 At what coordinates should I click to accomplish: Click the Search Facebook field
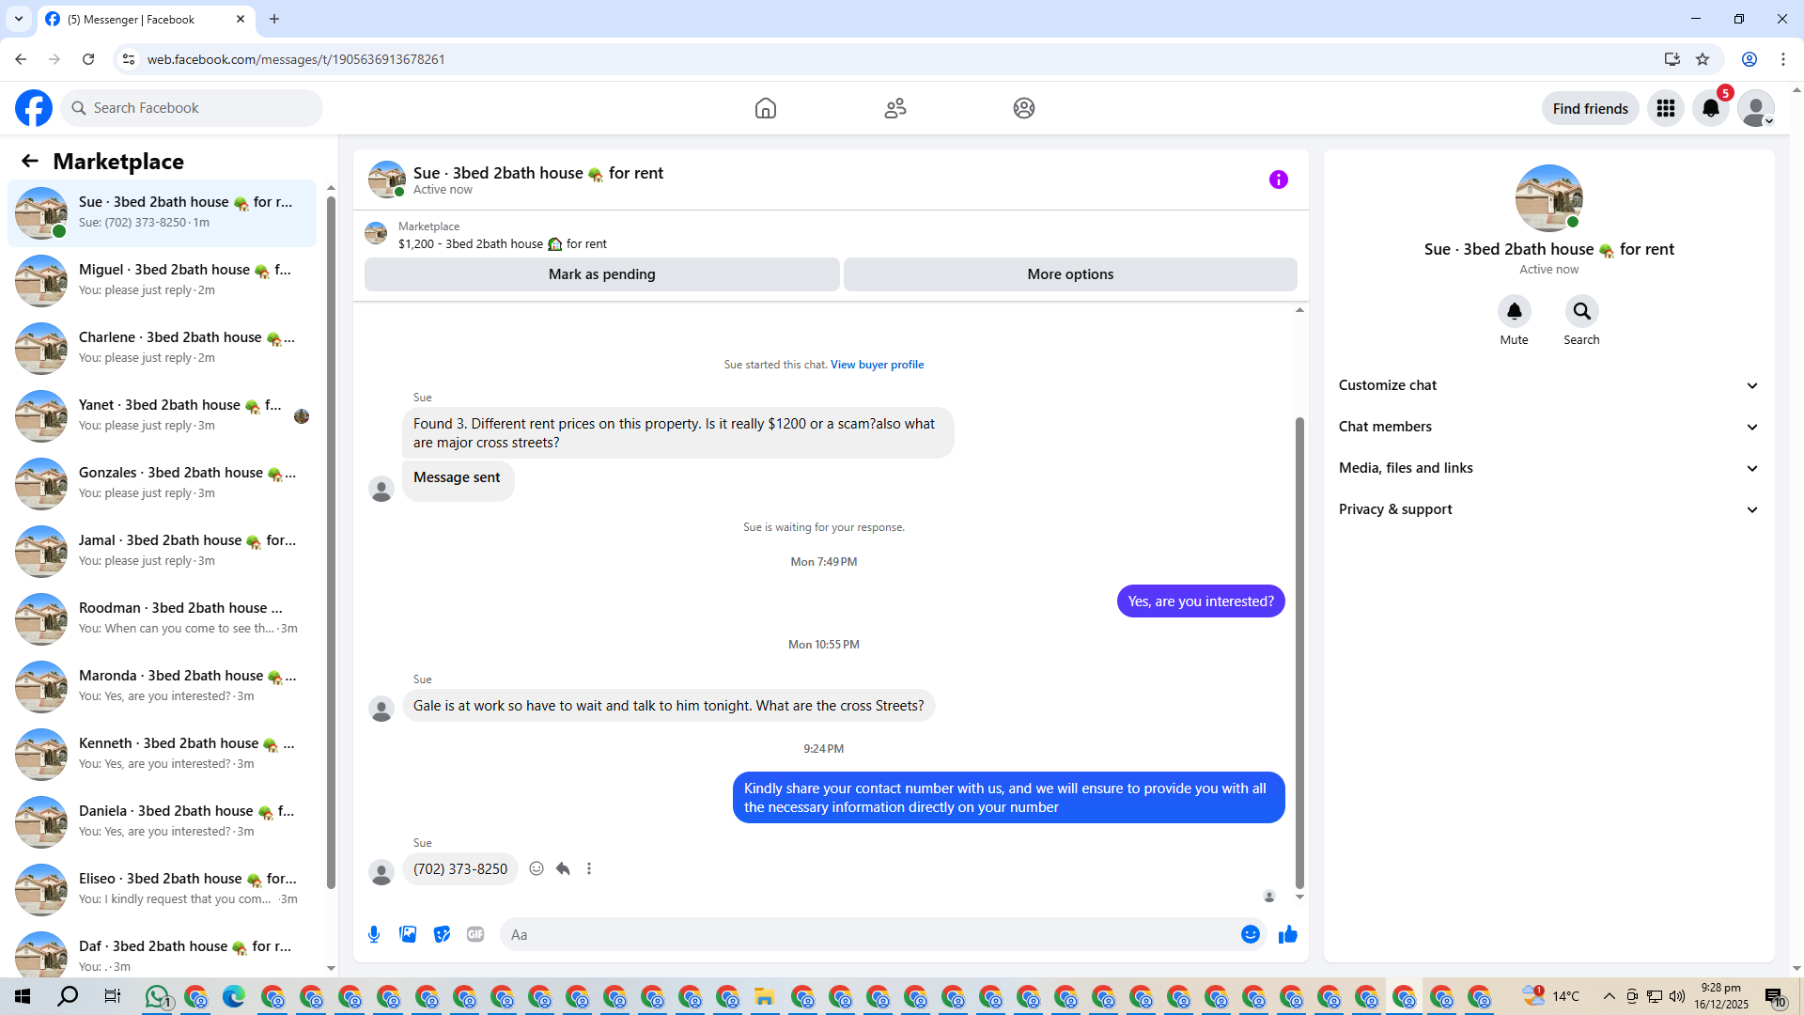click(x=192, y=108)
